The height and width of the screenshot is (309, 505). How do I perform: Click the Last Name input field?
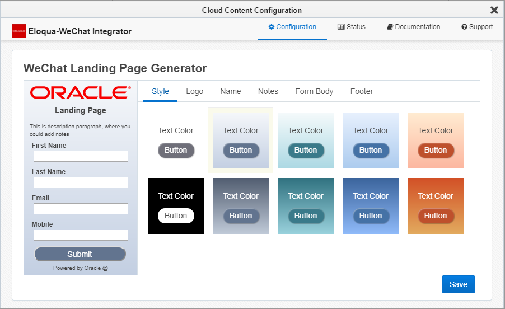click(x=81, y=182)
